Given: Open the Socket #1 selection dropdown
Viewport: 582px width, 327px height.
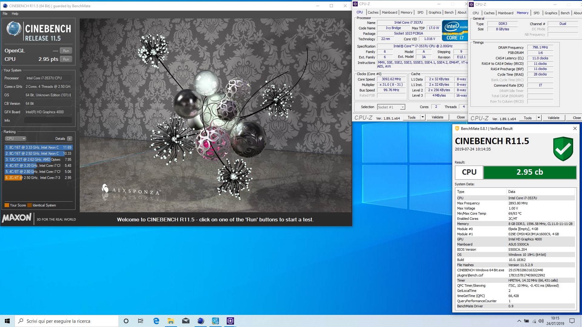Looking at the screenshot, I should point(391,107).
